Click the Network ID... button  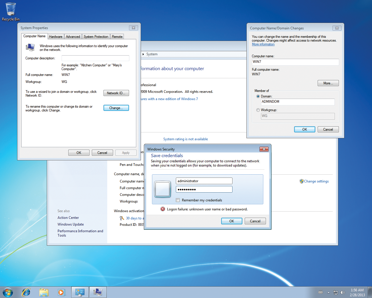(116, 93)
